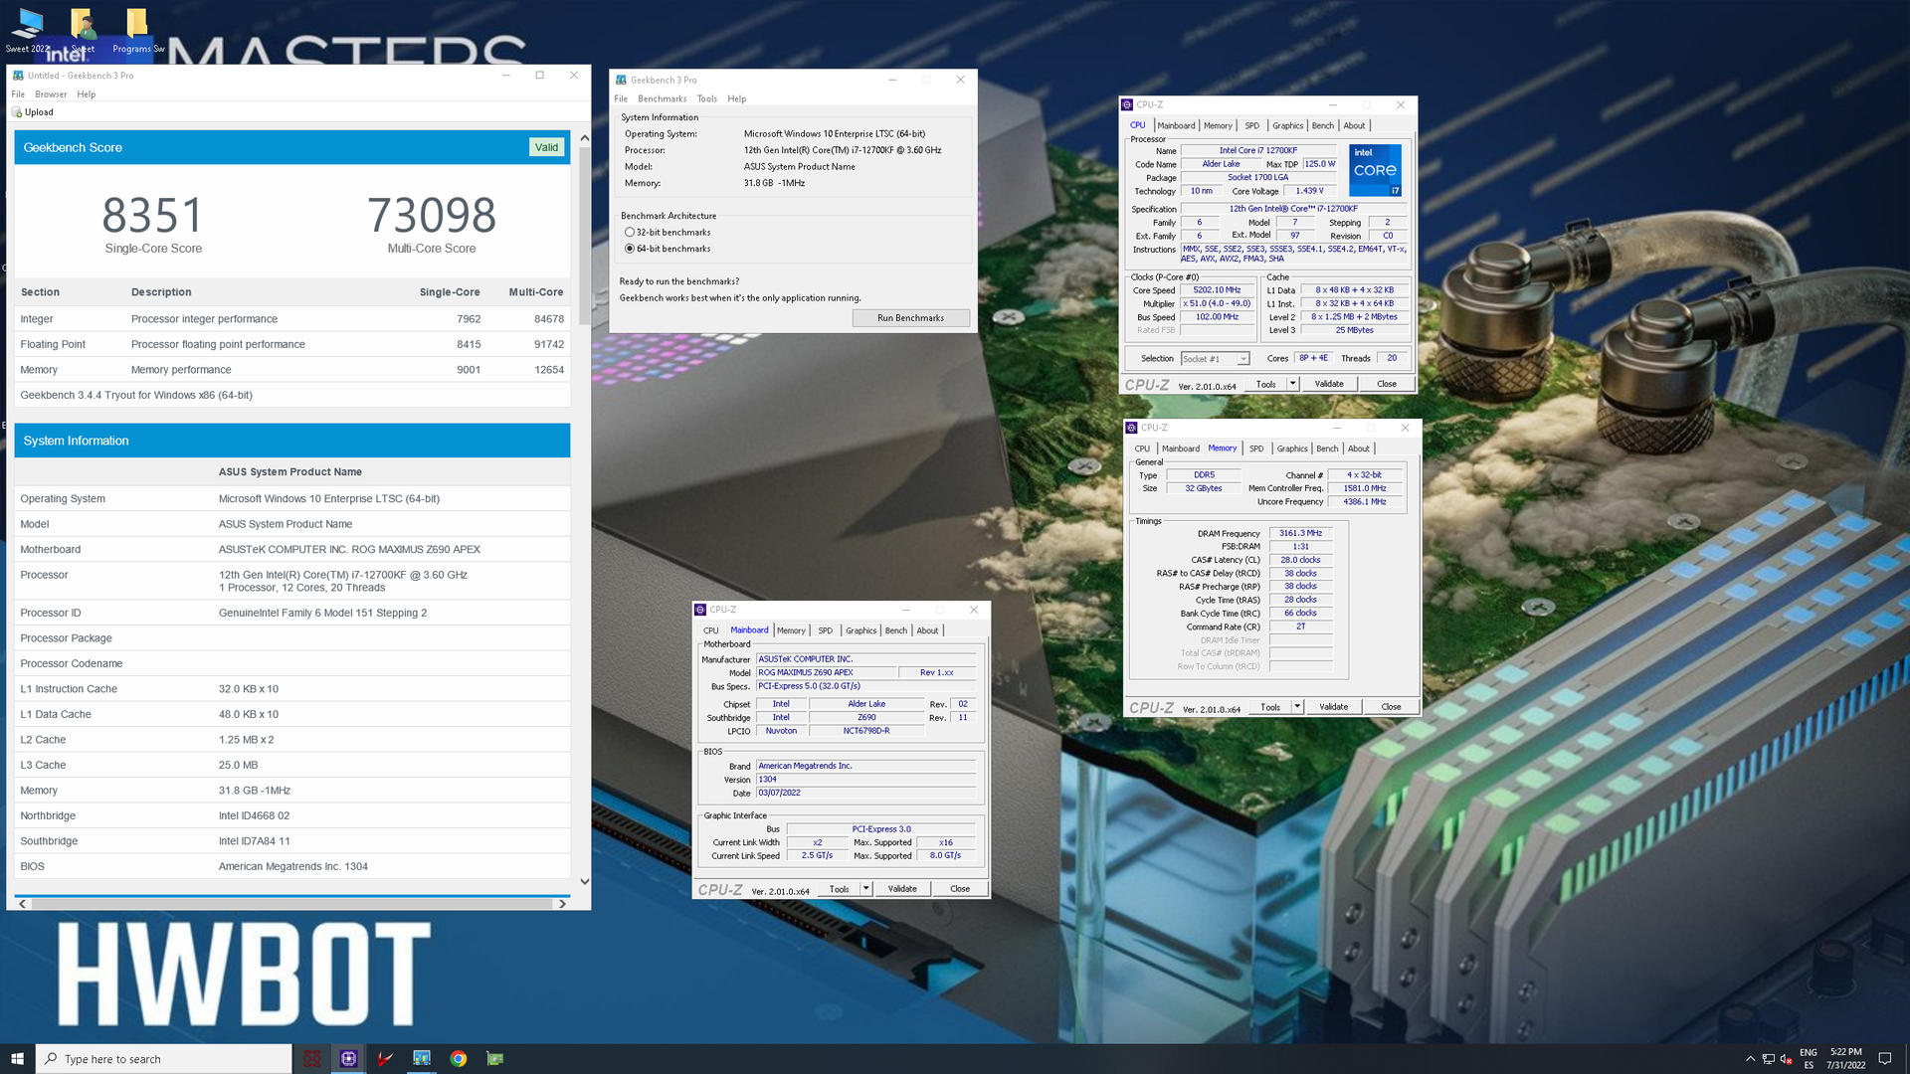Open the Socket #1 selection dropdown
The height and width of the screenshot is (1074, 1910).
1215,359
